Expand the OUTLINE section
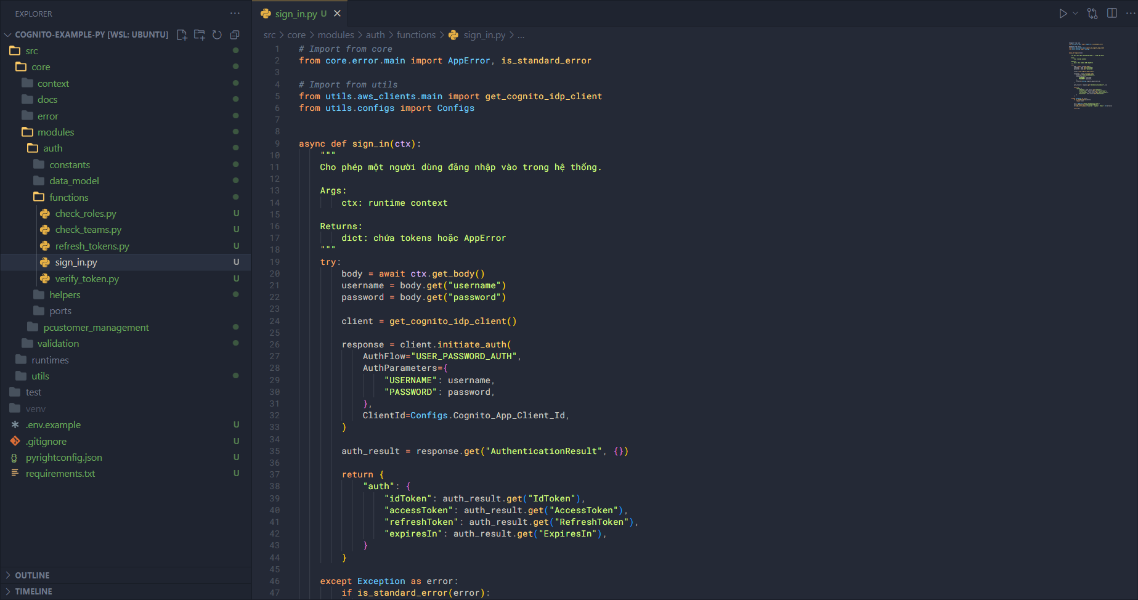Screen dimensions: 1138x600 pyautogui.click(x=32, y=575)
